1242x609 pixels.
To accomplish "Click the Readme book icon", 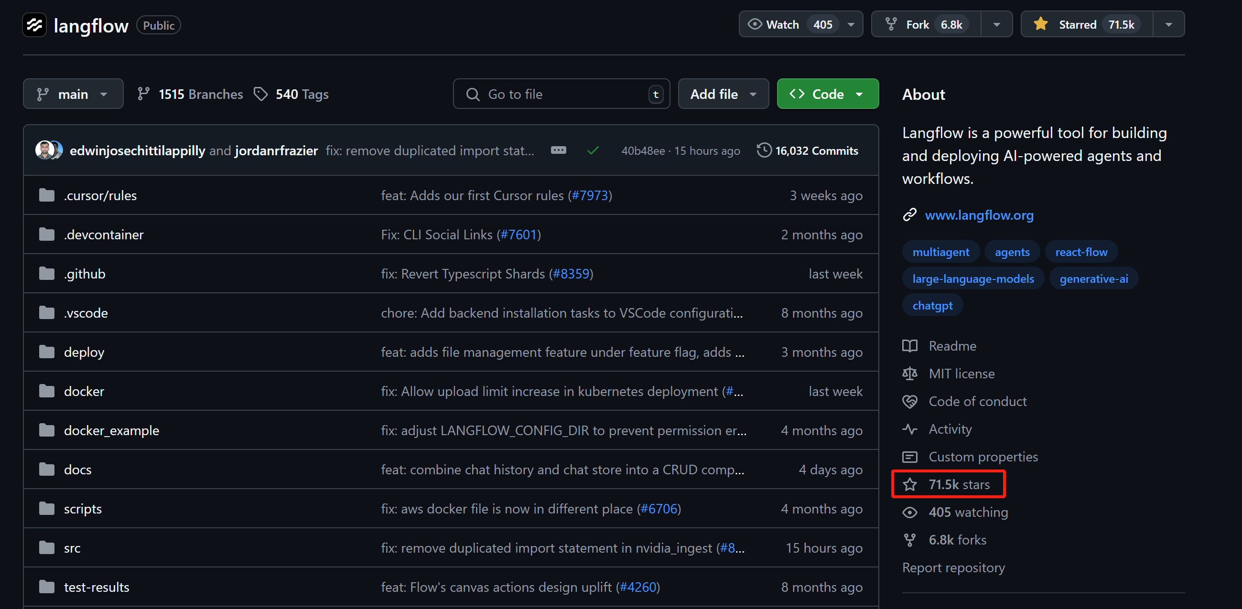I will (910, 346).
